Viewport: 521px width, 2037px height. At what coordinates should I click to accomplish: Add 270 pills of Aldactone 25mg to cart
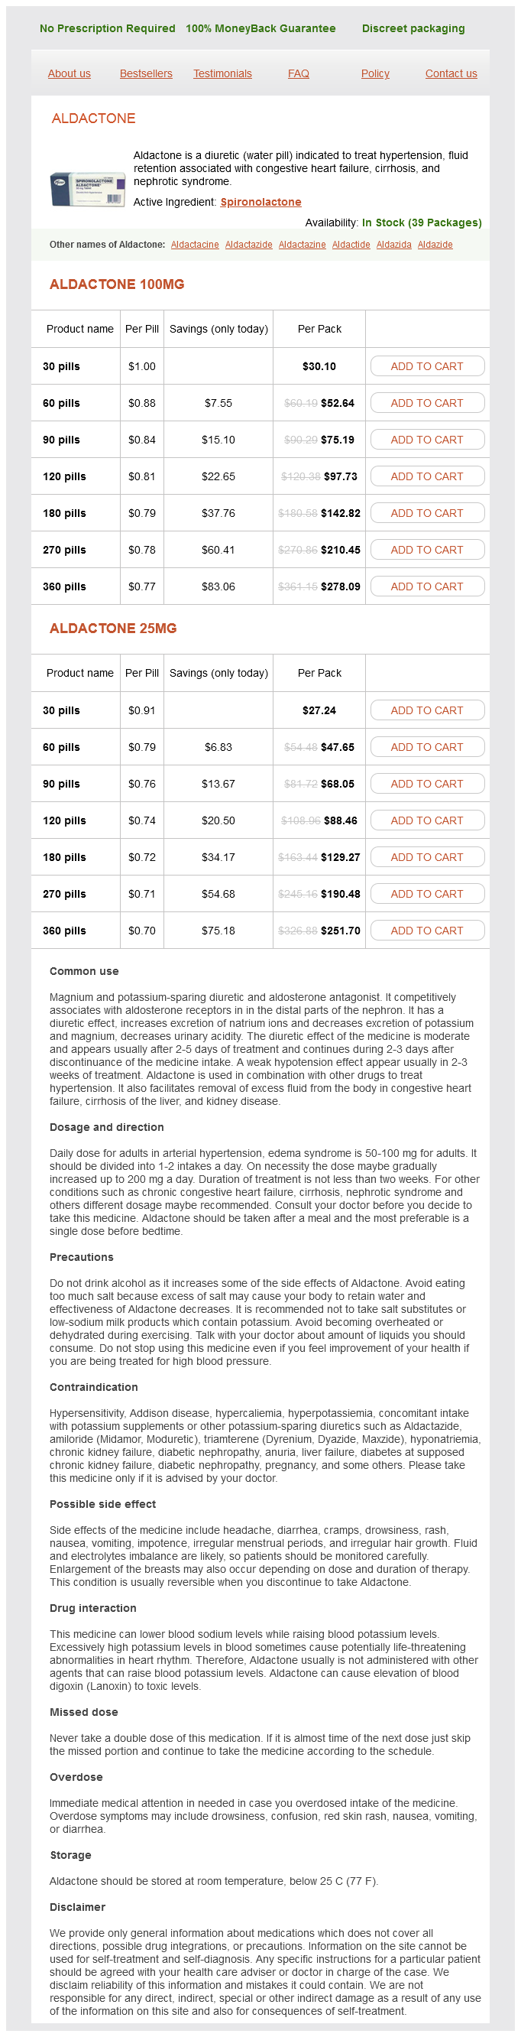pos(427,894)
